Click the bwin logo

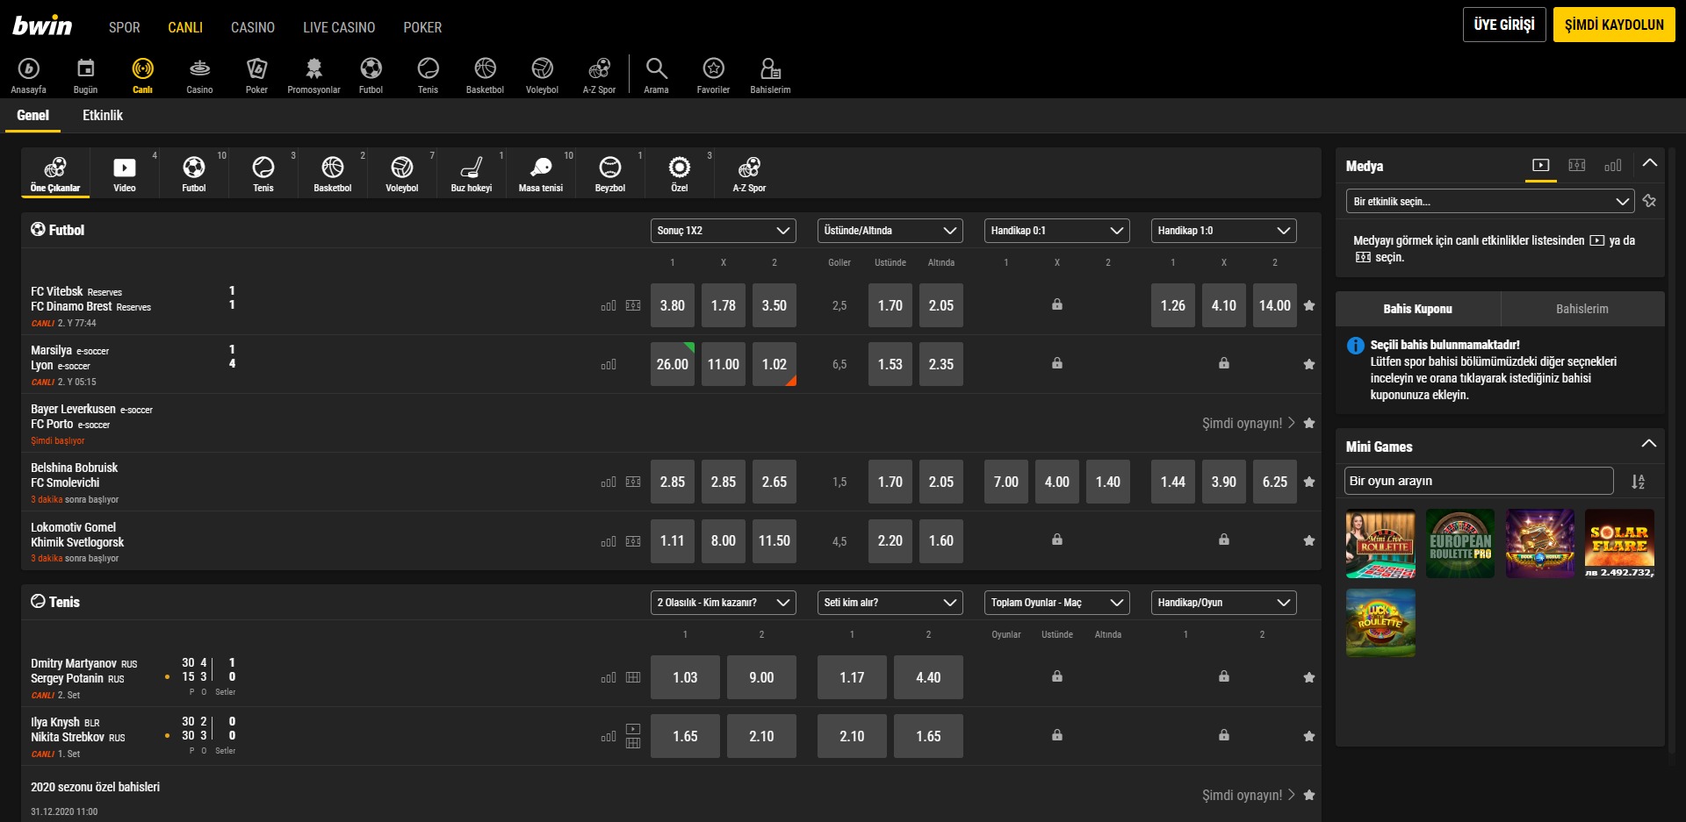pos(42,25)
